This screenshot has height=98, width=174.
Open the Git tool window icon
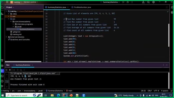2,86
